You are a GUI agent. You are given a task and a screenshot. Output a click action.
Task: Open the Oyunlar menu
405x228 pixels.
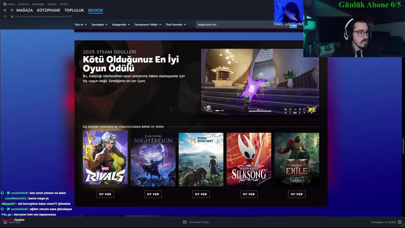pyautogui.click(x=52, y=4)
